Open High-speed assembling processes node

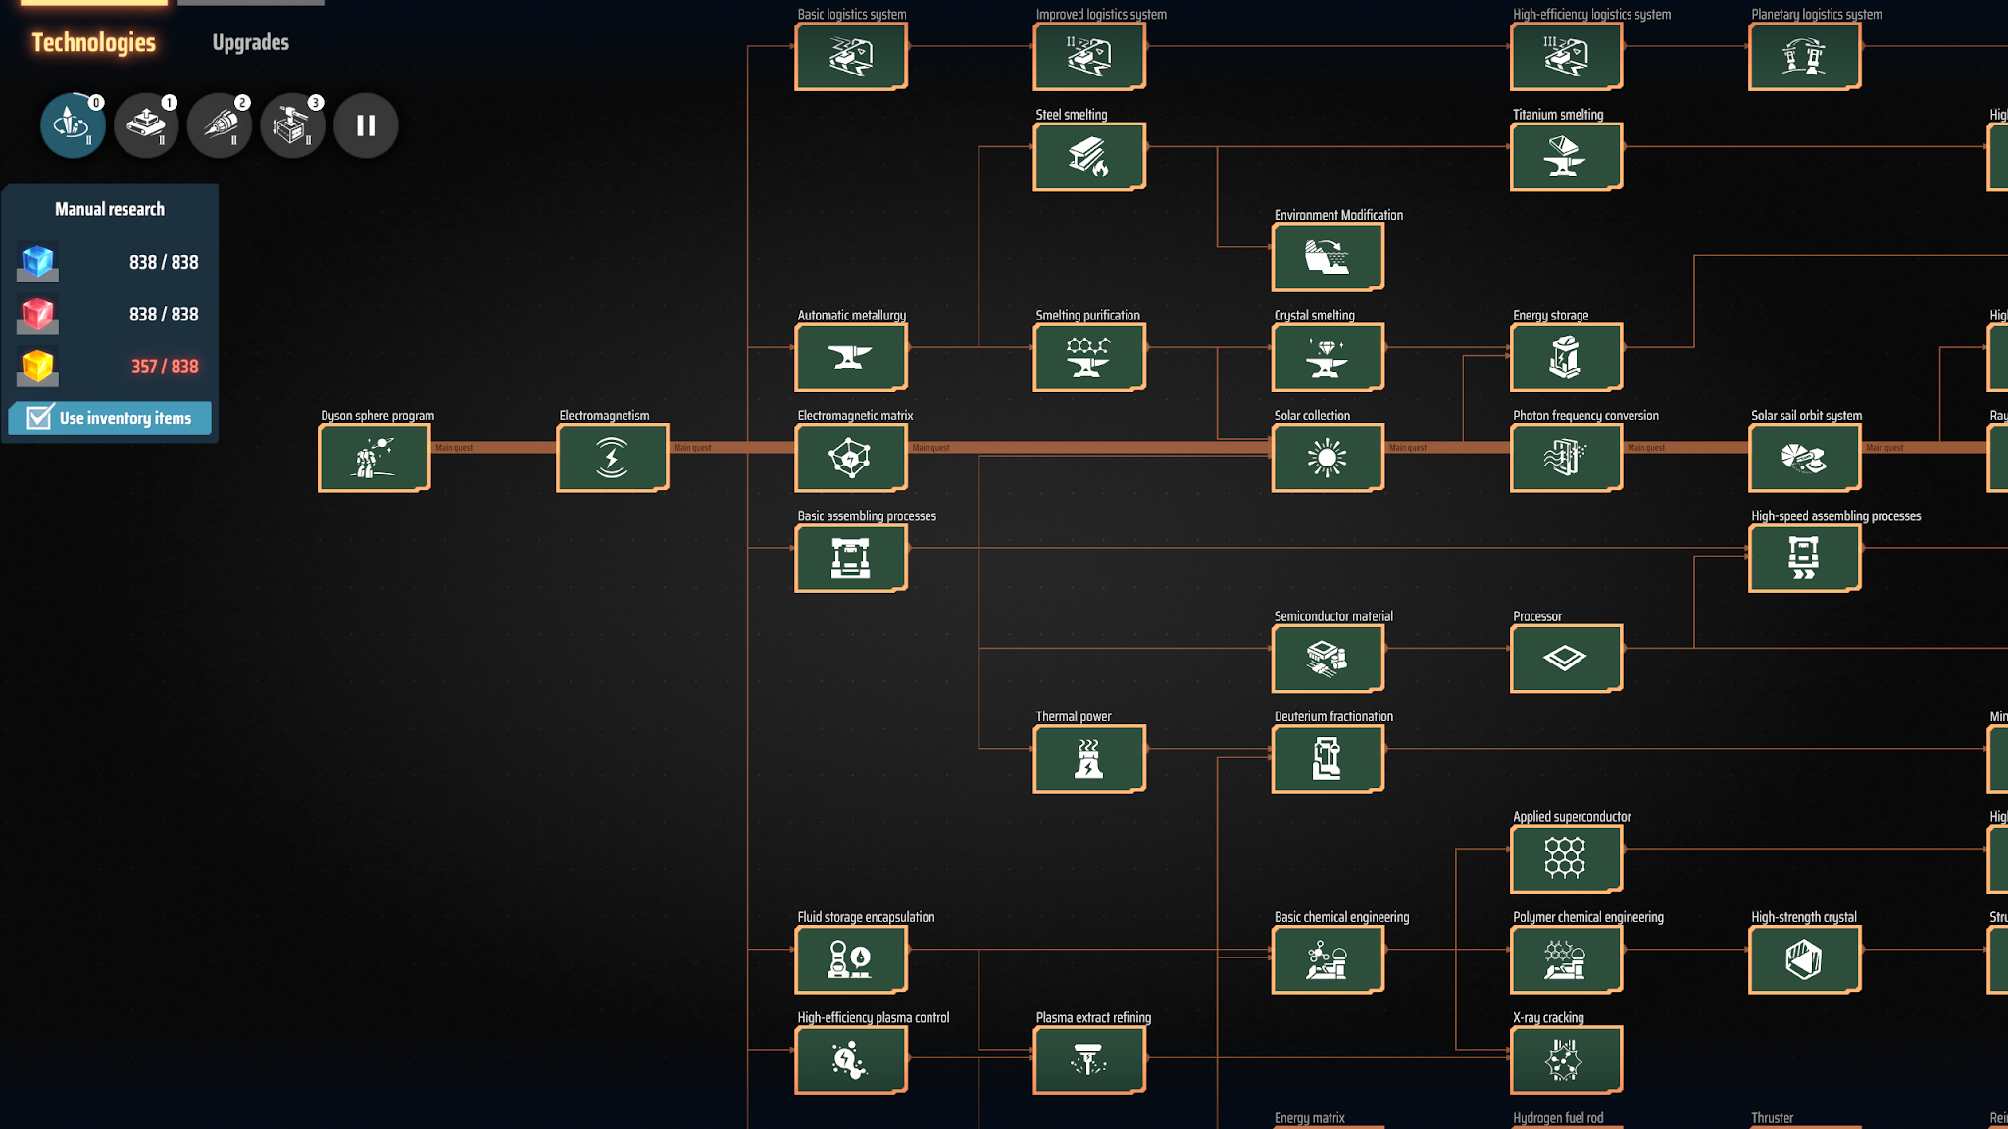click(x=1805, y=559)
